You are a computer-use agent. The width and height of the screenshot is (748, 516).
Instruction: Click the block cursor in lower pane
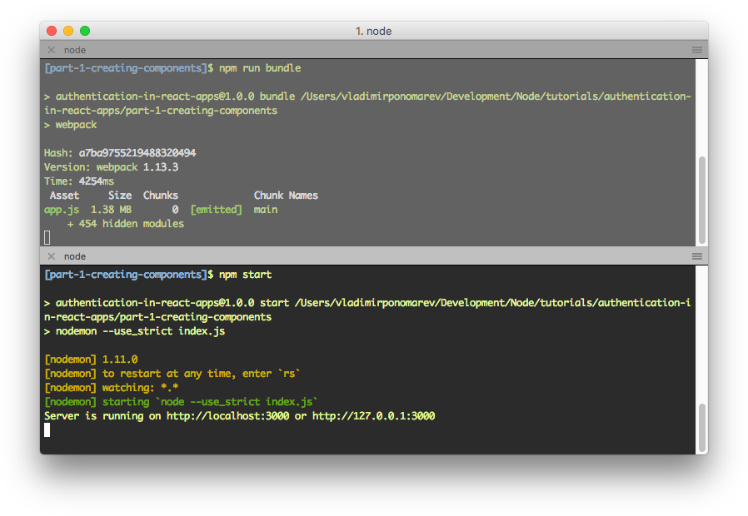coord(47,430)
